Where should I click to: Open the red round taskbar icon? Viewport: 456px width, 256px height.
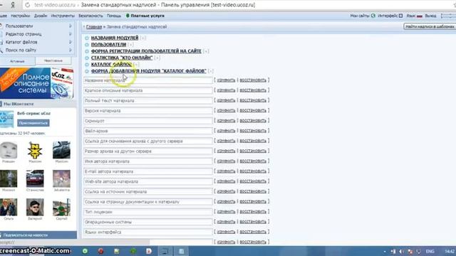(x=100, y=251)
